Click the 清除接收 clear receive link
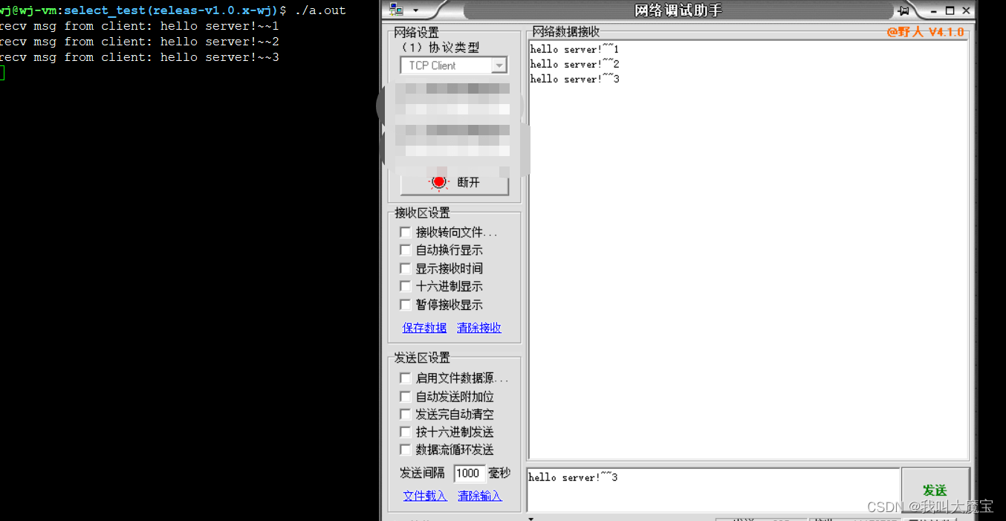 coord(478,328)
